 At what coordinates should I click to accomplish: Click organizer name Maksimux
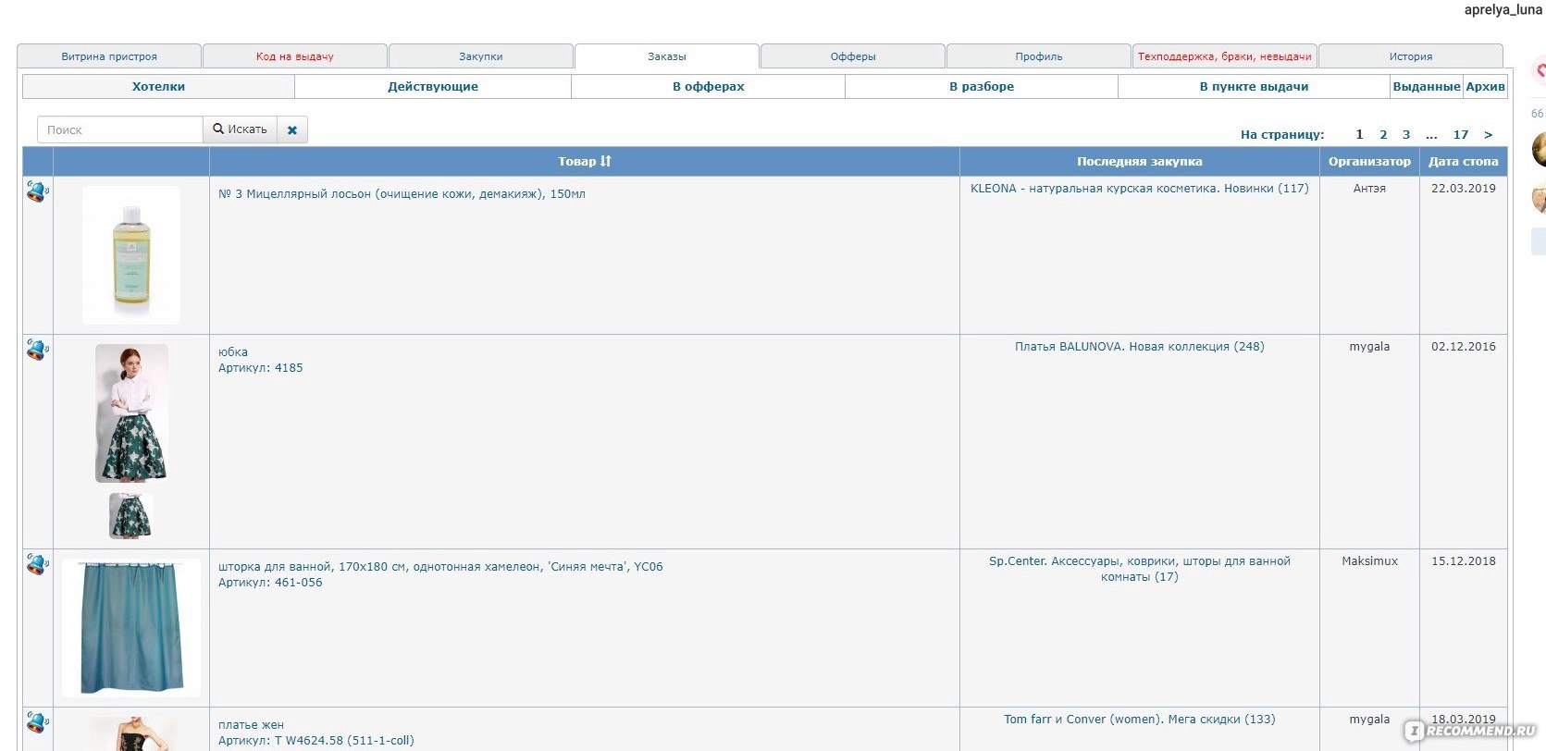coord(1370,561)
